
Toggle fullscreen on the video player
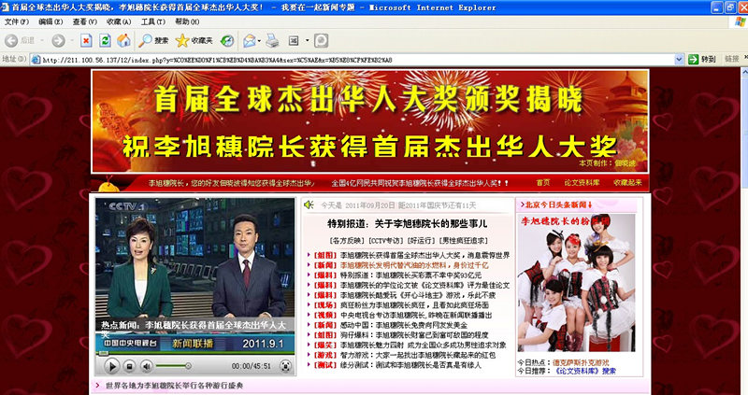[x=287, y=365]
